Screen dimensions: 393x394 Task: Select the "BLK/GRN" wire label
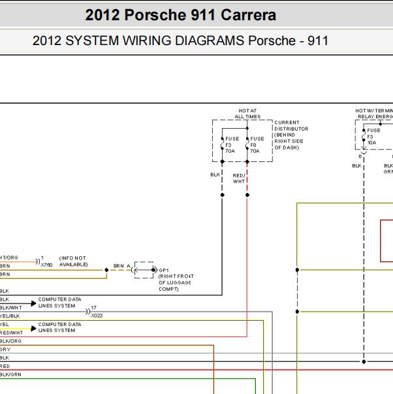pos(10,374)
